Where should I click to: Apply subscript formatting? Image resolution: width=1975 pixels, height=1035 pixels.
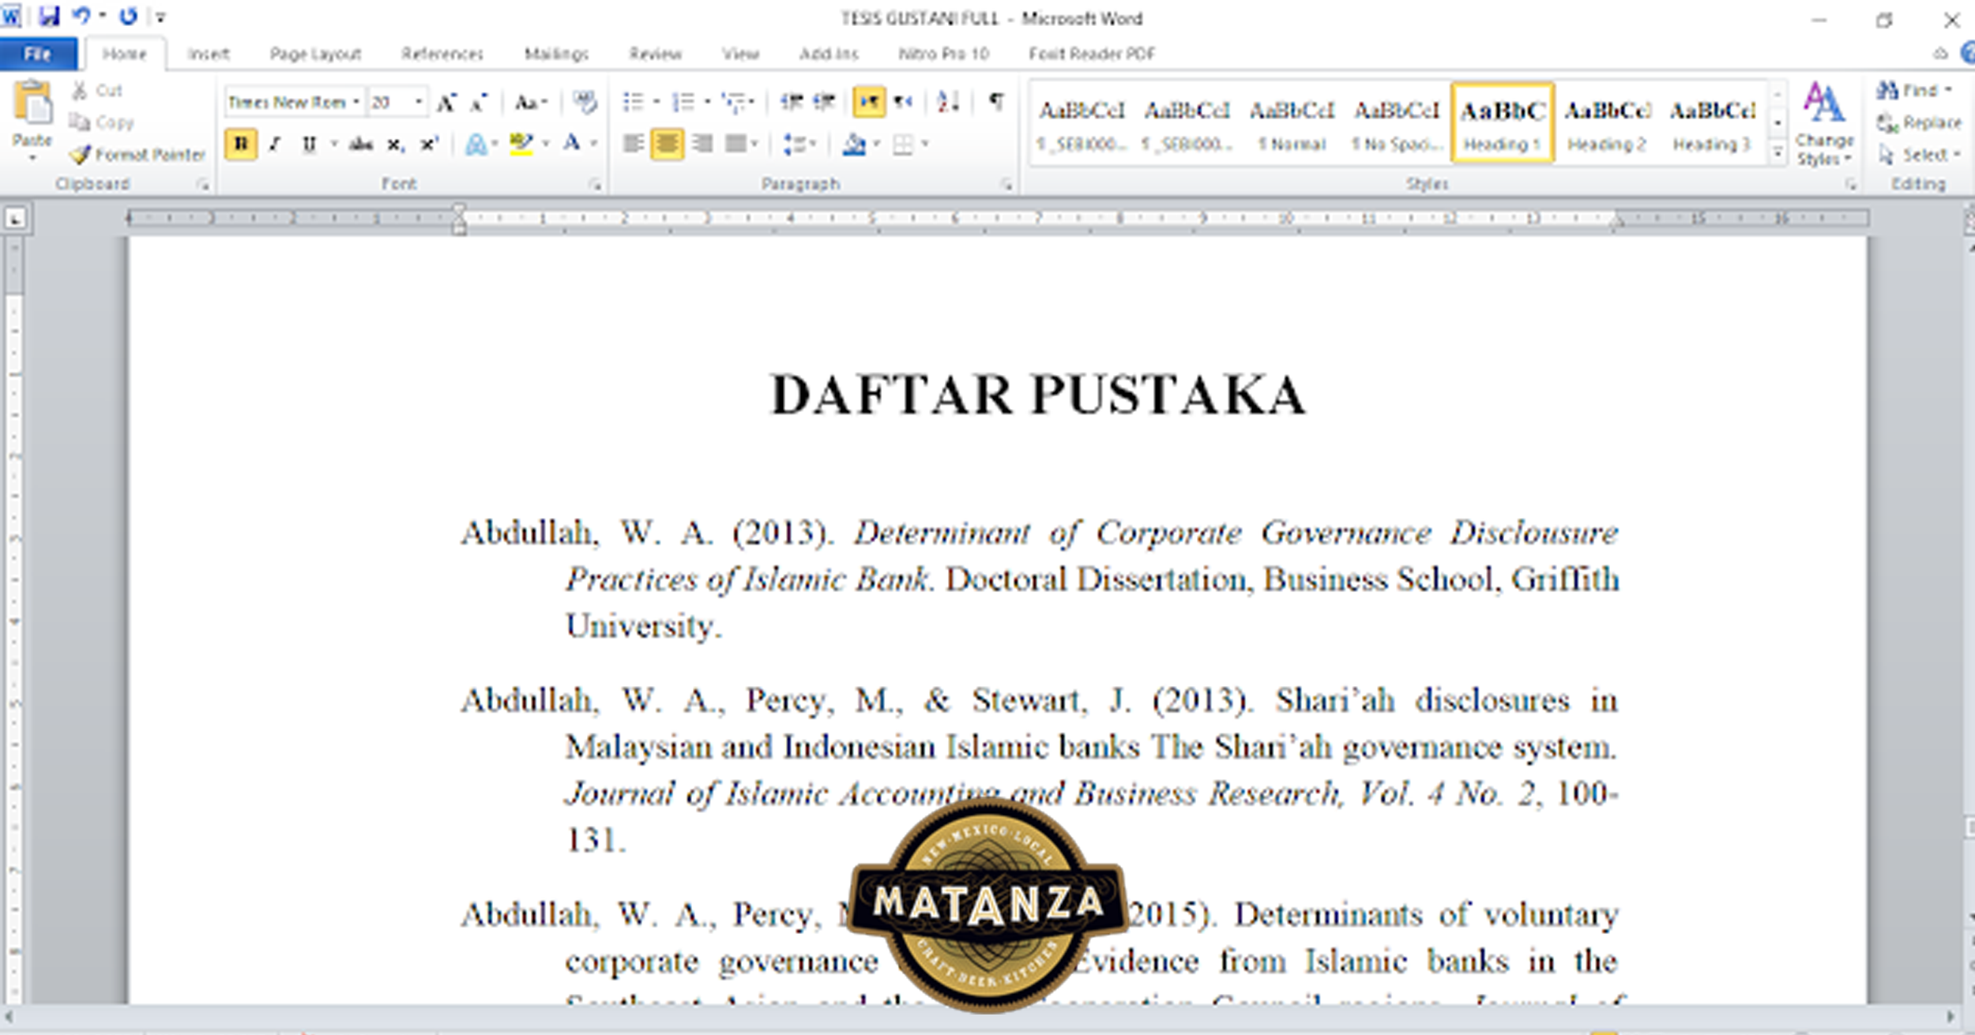pyautogui.click(x=395, y=144)
